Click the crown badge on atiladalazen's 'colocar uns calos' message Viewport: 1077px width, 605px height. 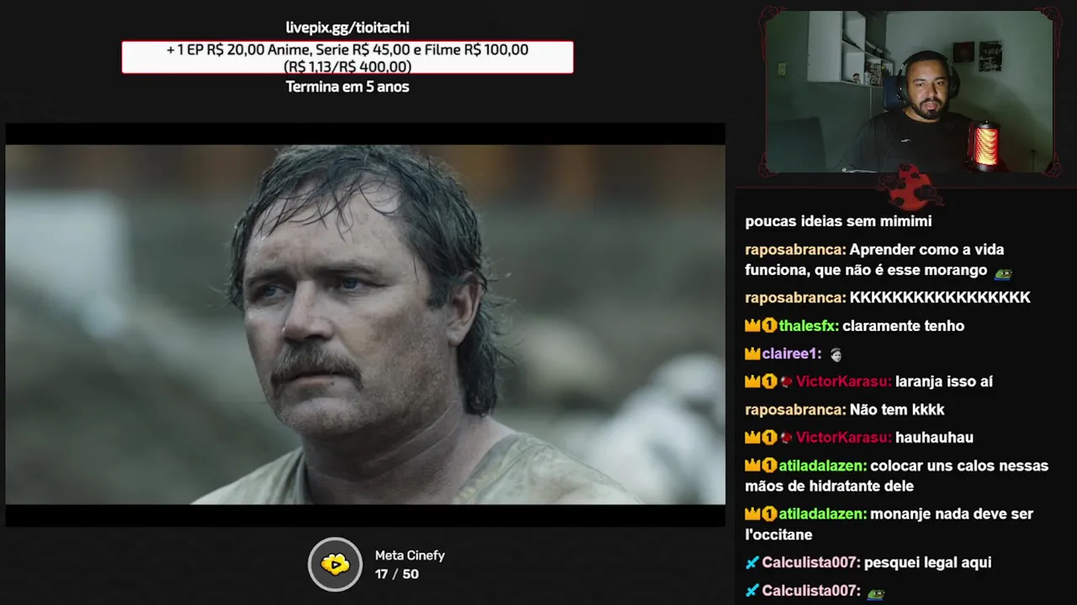click(752, 466)
